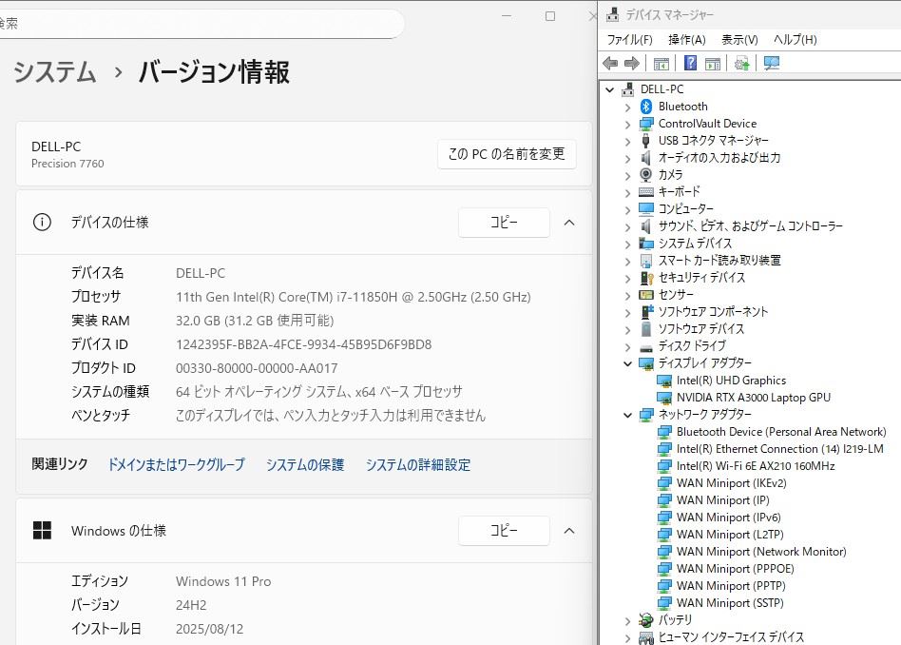Expand the オーディオの入力および出力 category
This screenshot has height=645, width=901.
point(627,159)
